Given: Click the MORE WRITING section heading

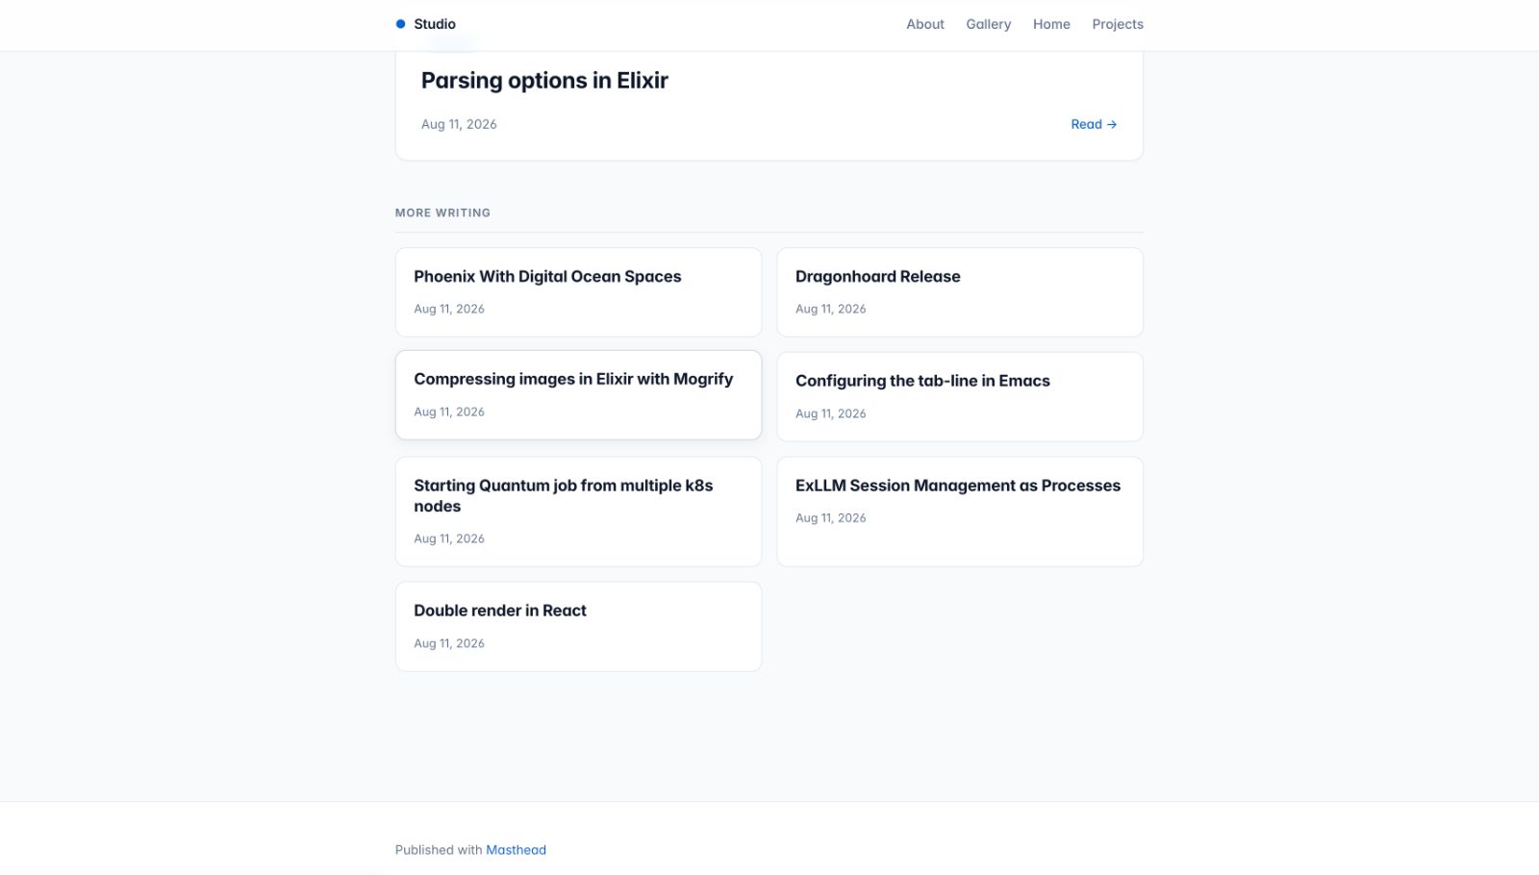Looking at the screenshot, I should (x=442, y=212).
